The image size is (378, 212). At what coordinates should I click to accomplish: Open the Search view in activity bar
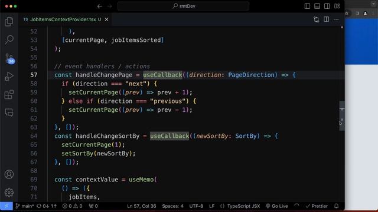[9, 39]
